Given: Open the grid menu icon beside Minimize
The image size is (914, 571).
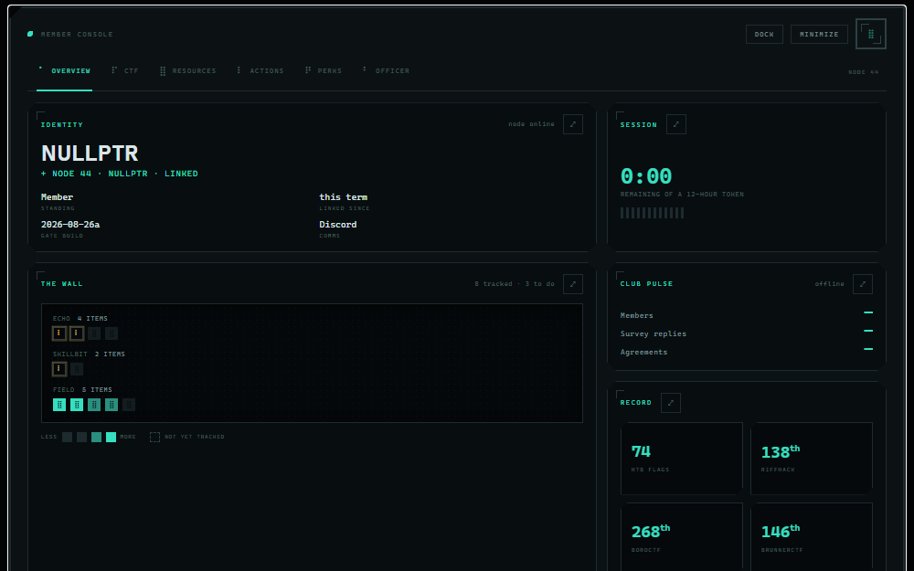Looking at the screenshot, I should [x=870, y=34].
